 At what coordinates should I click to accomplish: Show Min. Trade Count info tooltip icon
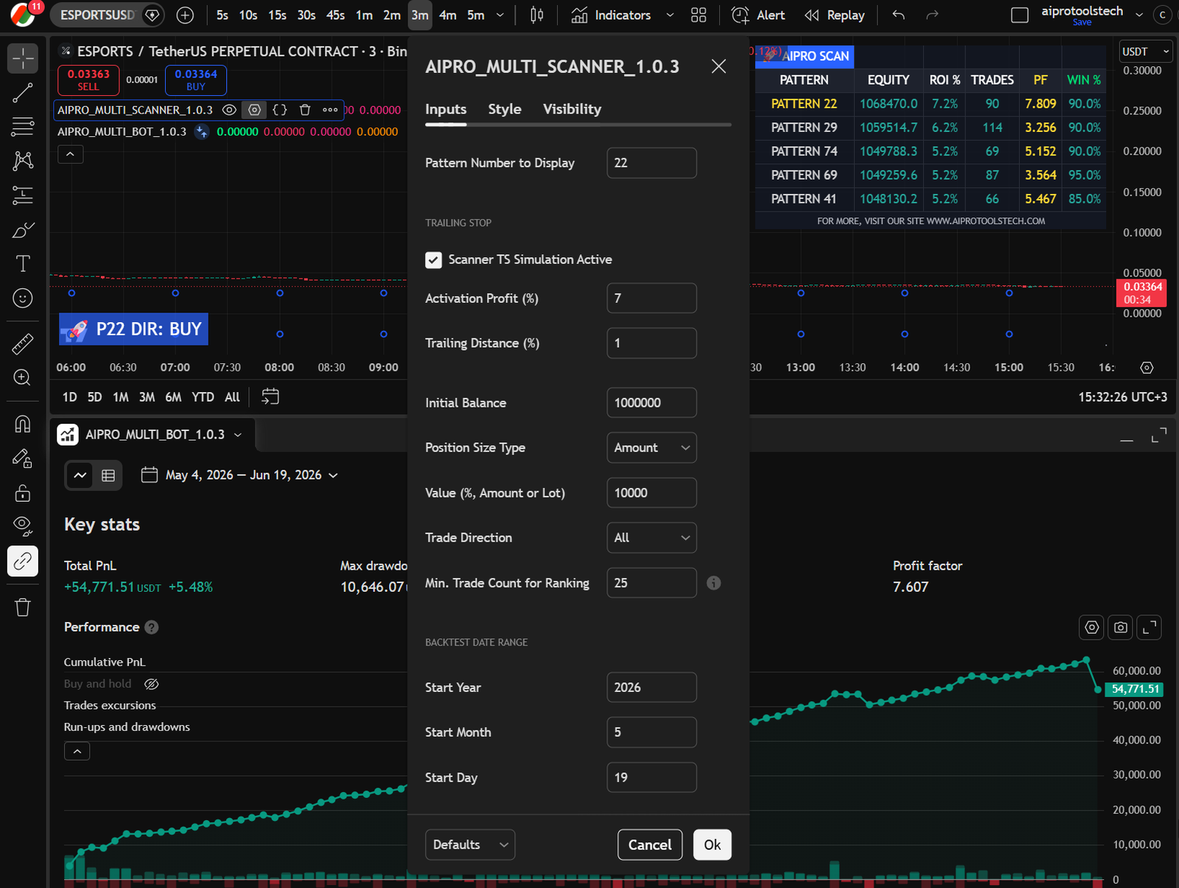(713, 583)
